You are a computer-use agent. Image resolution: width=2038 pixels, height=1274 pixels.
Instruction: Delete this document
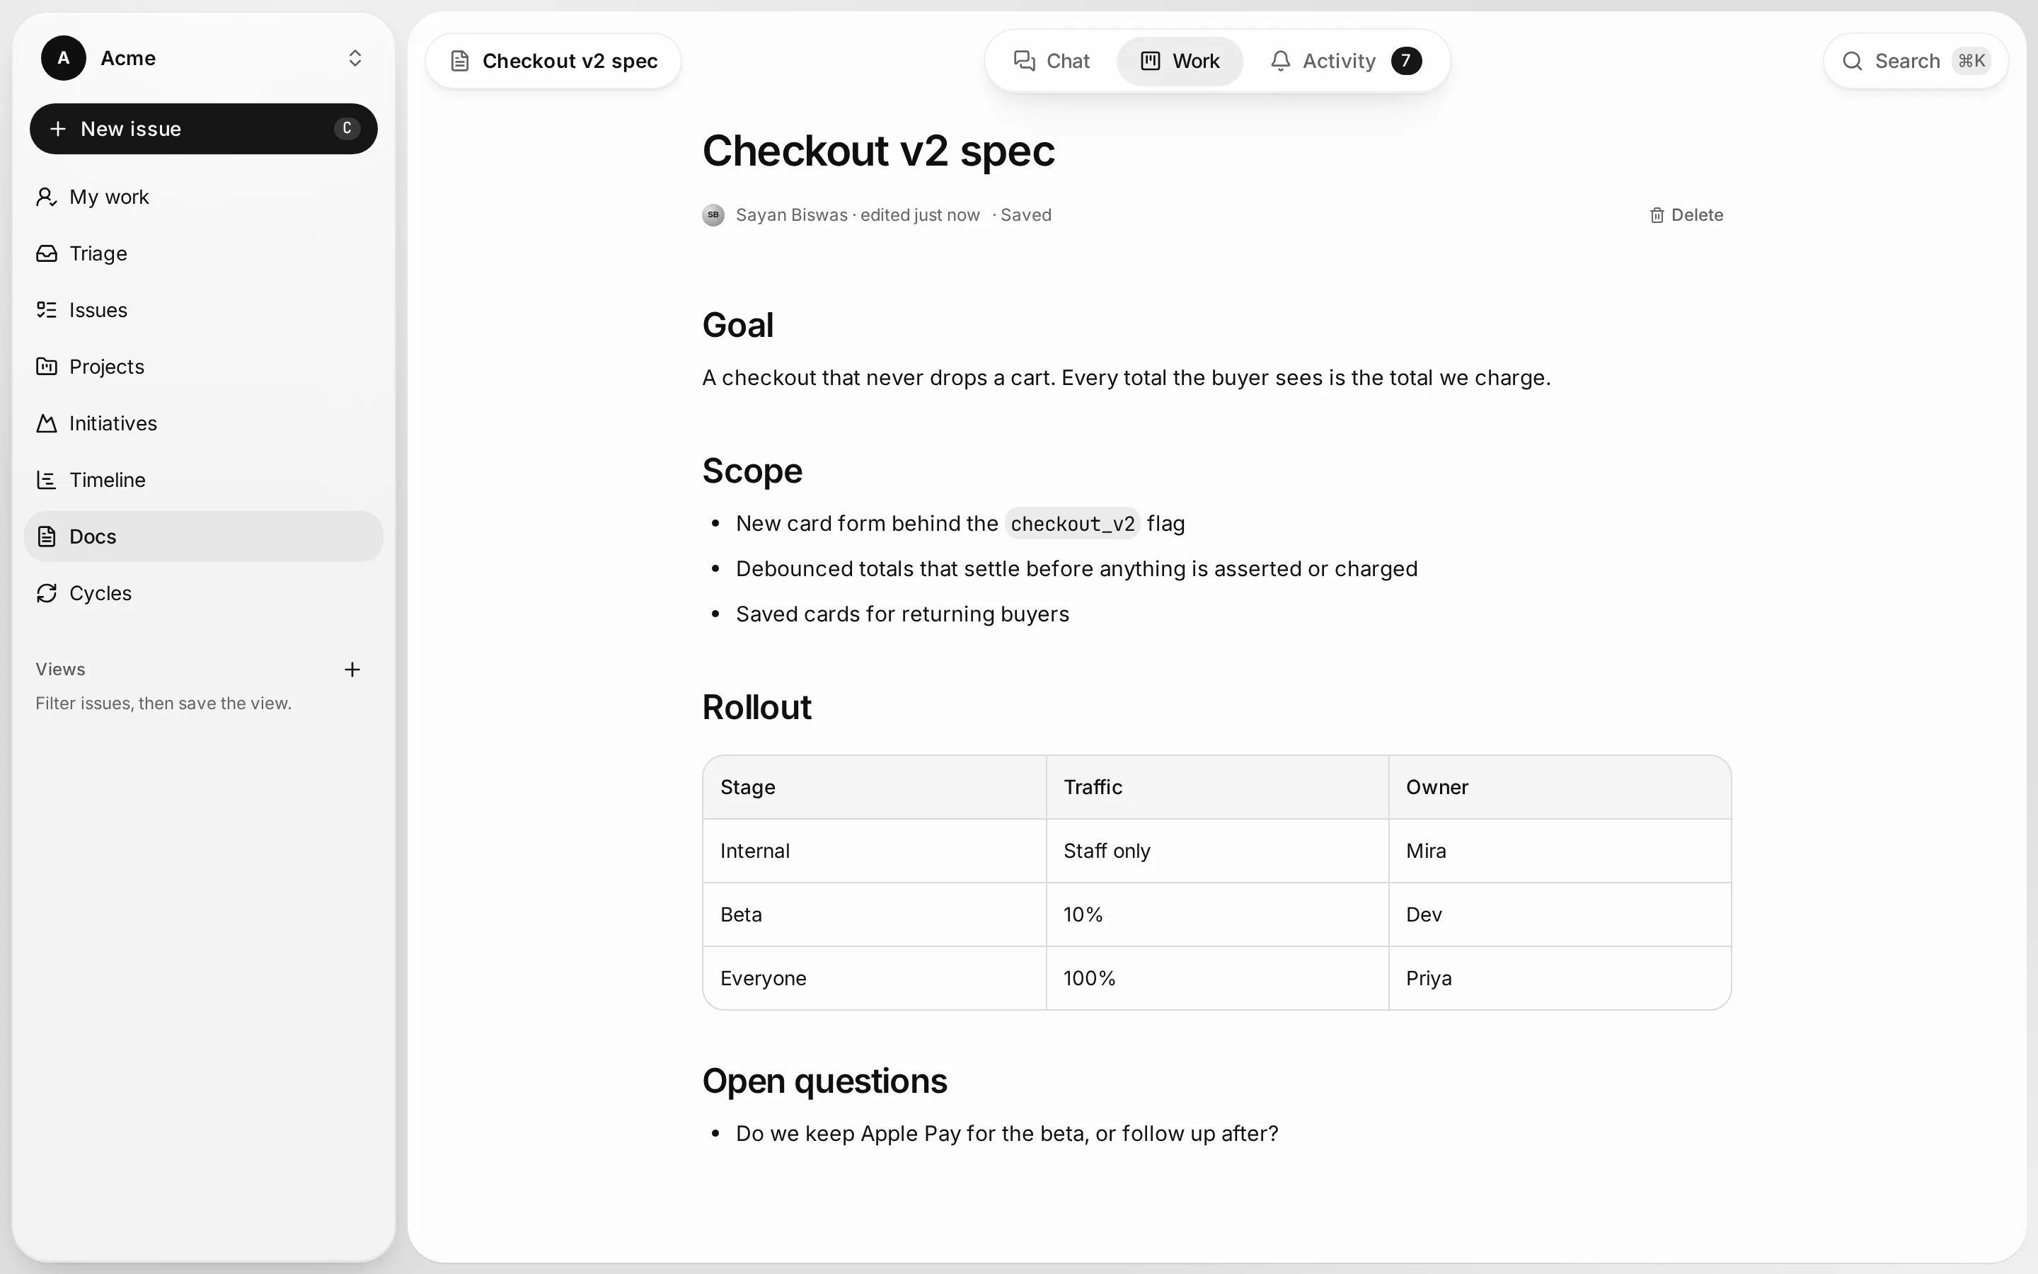(x=1686, y=215)
